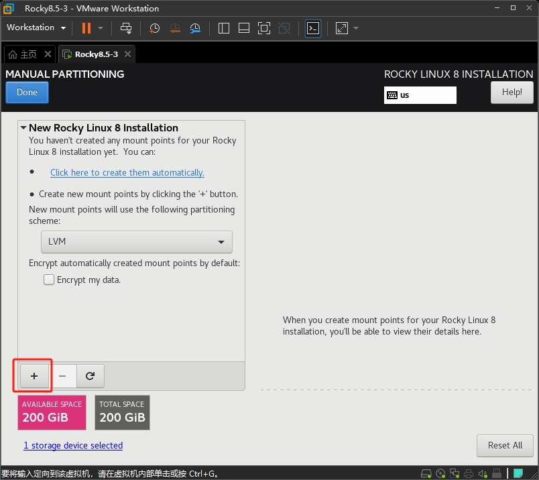Click the hard disk status icon

(x=426, y=474)
